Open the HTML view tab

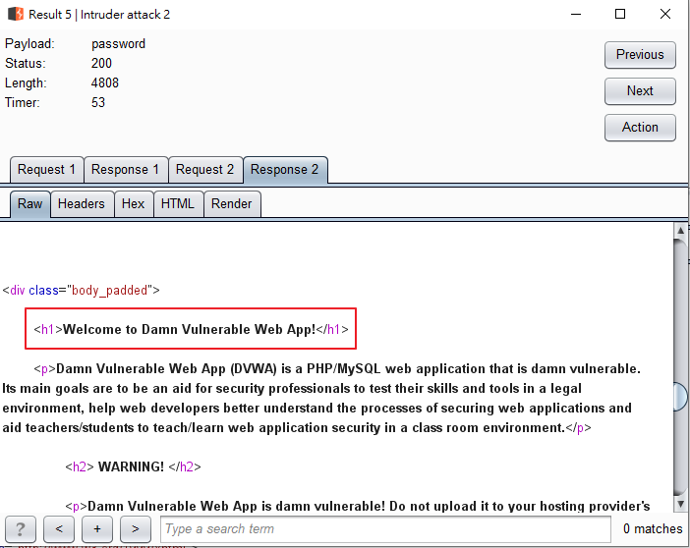tap(178, 204)
